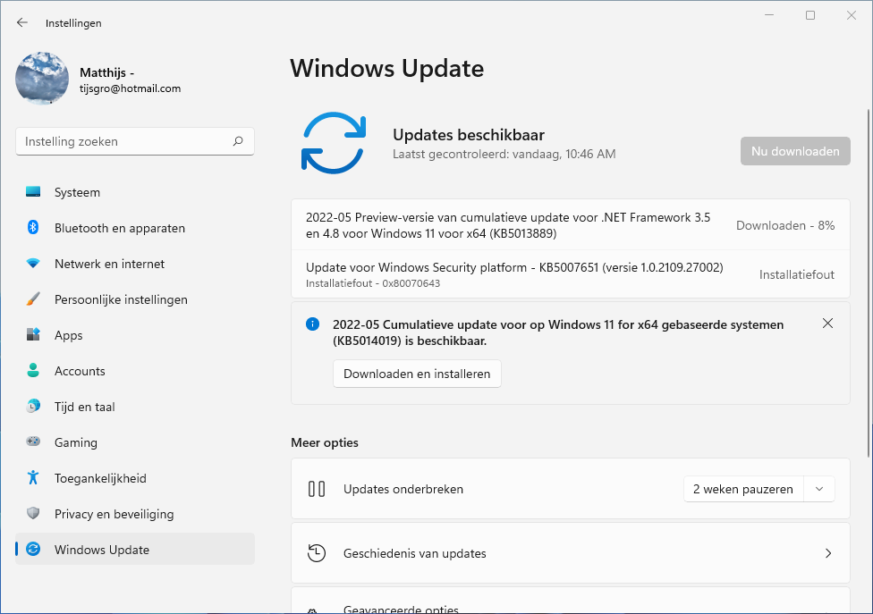Click the Bluetooth en apparaten icon
This screenshot has height=614, width=873.
coord(33,228)
